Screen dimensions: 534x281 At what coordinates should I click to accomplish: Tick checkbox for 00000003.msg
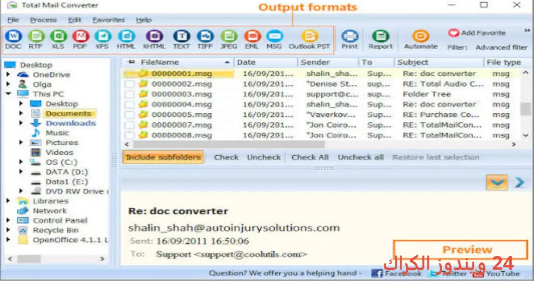pyautogui.click(x=129, y=94)
